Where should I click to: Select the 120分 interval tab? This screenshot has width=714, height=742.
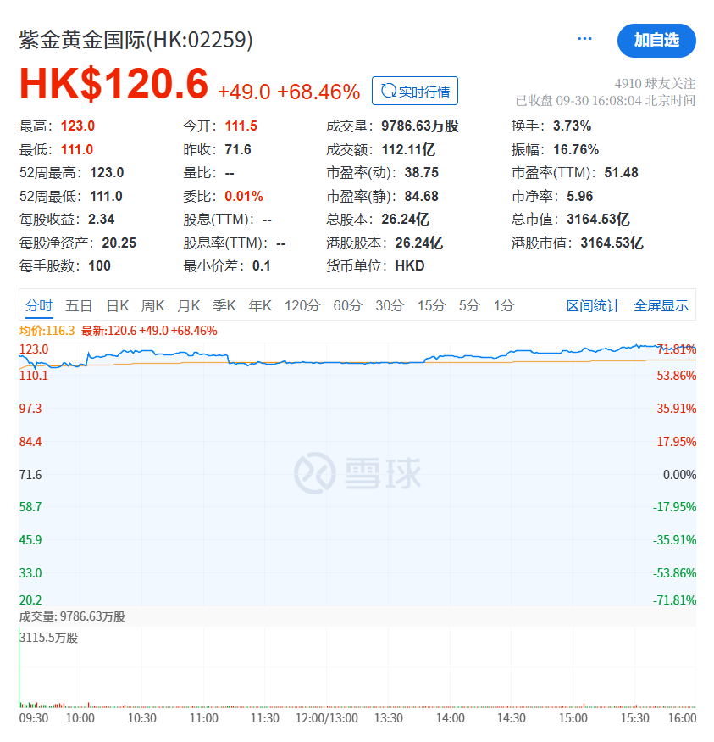click(x=302, y=306)
